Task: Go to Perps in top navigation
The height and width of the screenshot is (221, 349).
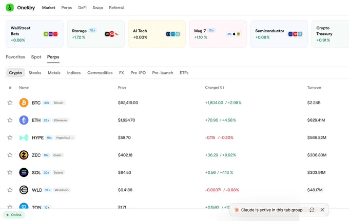Action: [67, 8]
